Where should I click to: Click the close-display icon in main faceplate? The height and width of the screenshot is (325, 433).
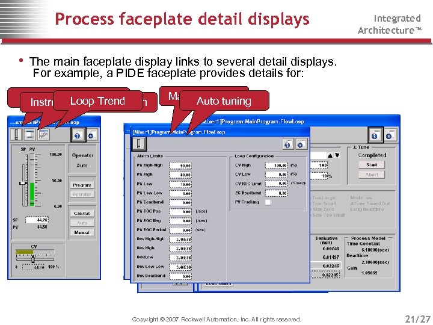pyautogui.click(x=92, y=135)
